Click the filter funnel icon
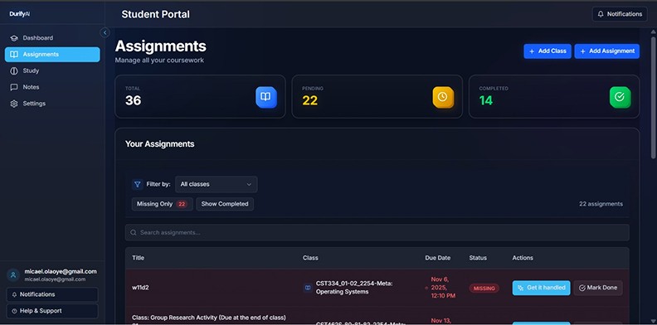The width and height of the screenshot is (657, 325). (138, 184)
